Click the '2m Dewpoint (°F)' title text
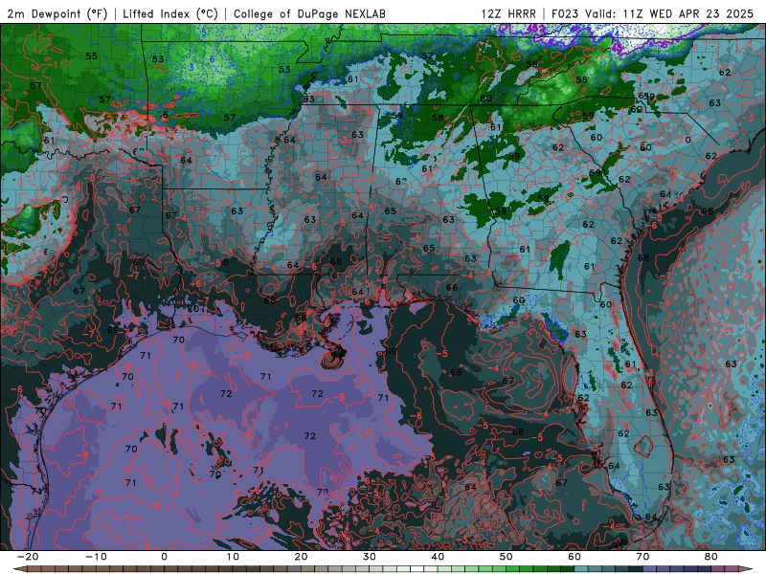Viewport: 766px width, 574px height. [x=57, y=13]
